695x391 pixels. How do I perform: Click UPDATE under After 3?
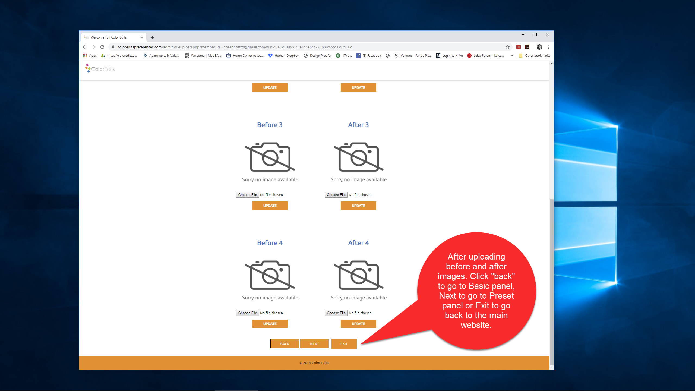coord(358,206)
